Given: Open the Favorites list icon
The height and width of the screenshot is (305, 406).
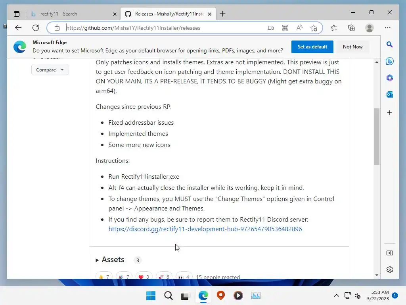Looking at the screenshot, I should 334,28.
